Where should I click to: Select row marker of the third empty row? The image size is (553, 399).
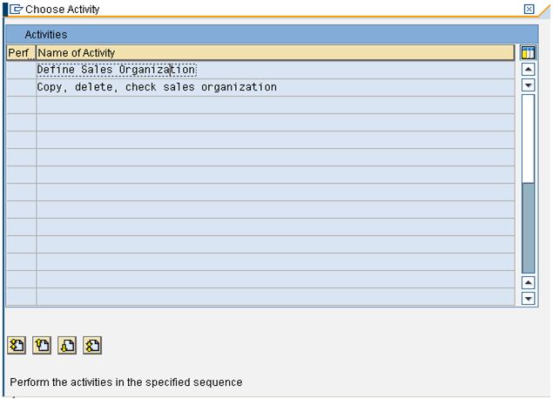click(x=21, y=105)
